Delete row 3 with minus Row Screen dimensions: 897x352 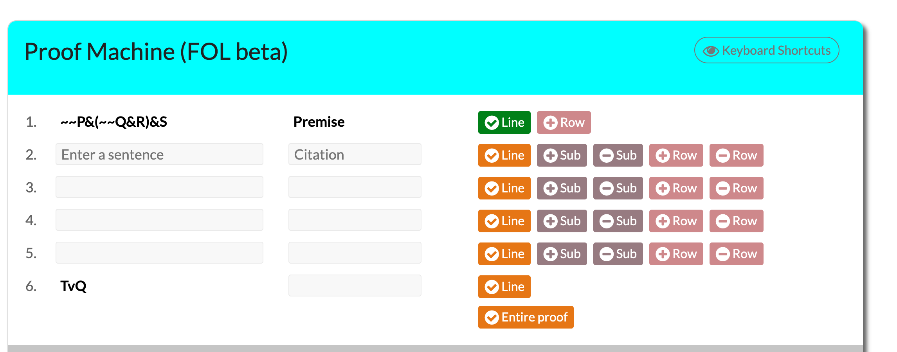pyautogui.click(x=736, y=188)
